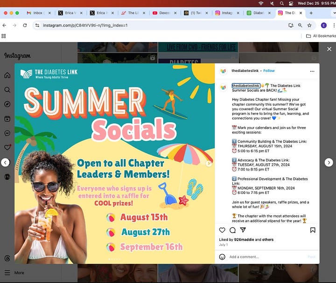Viewport: 336px width, 283px height.
Task: Bookmark this page with star icon
Action: tap(309, 25)
